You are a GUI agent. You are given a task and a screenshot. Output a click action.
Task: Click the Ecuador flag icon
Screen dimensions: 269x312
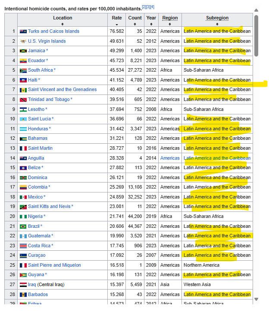[23, 61]
